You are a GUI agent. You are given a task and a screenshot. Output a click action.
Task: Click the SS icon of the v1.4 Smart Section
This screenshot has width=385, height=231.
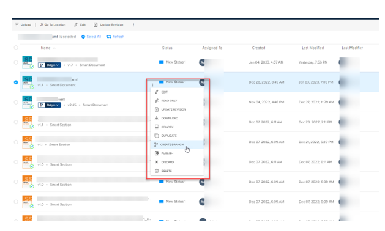28,122
